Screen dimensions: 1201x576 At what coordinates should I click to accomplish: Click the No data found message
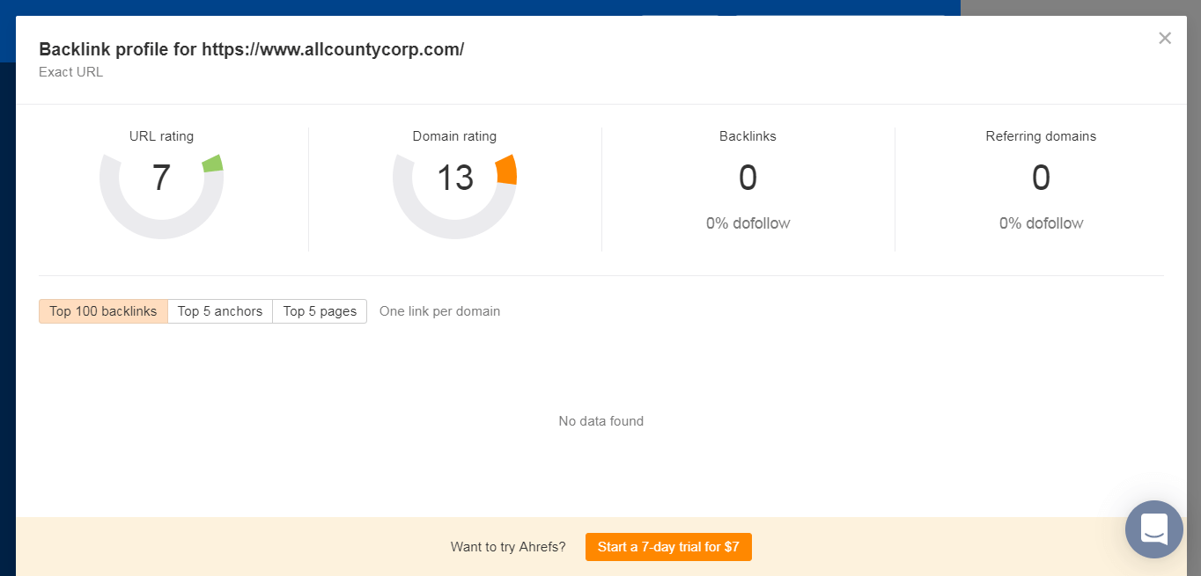tap(601, 421)
